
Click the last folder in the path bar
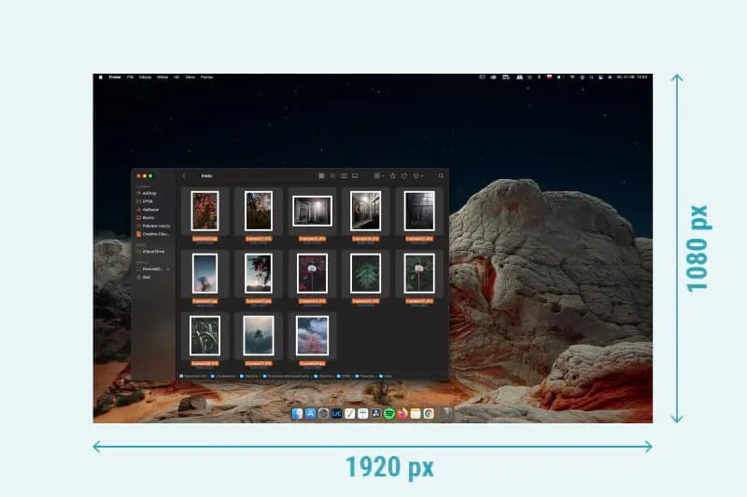pos(387,375)
